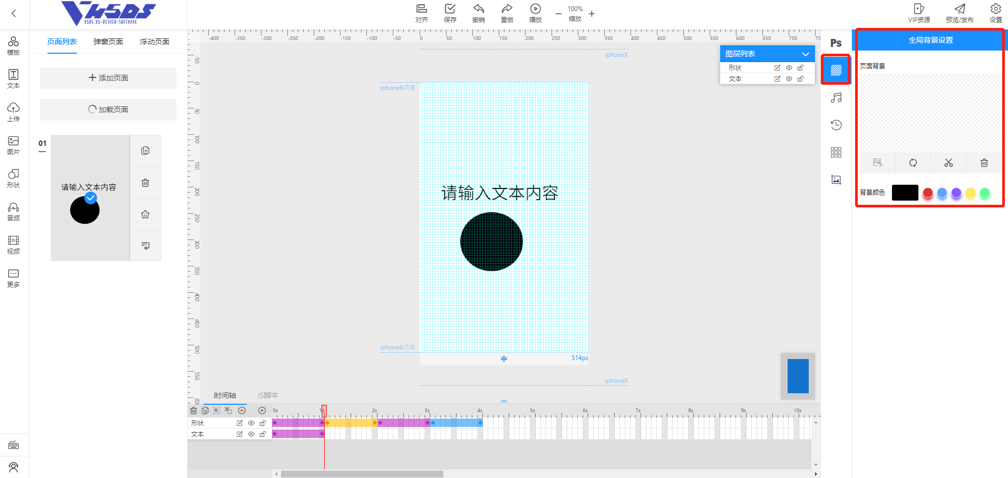Switch to 弹窗页面 tab
The image size is (1008, 478).
click(x=108, y=42)
